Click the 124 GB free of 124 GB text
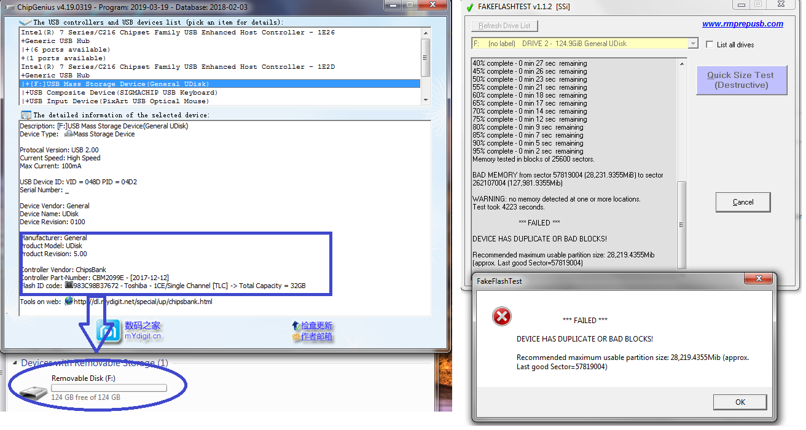Screen dimensions: 806x430 (85, 397)
